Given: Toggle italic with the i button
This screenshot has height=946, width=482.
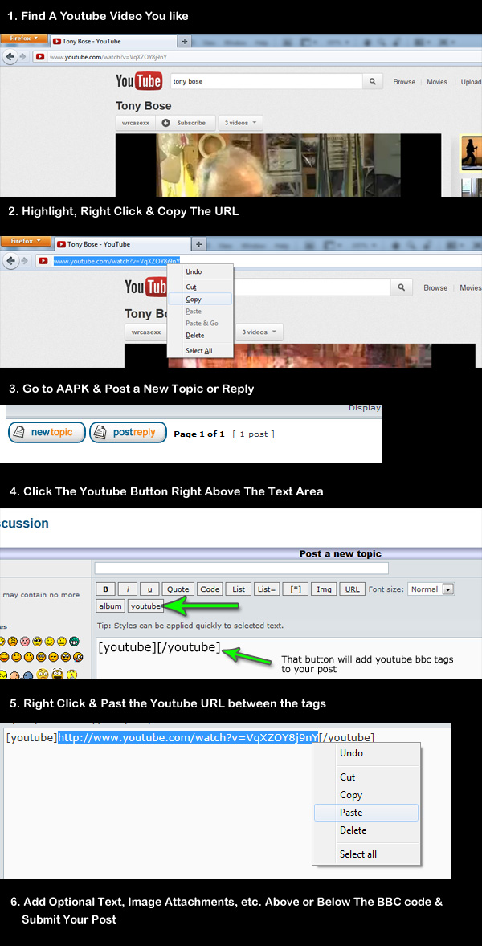Looking at the screenshot, I should (127, 589).
